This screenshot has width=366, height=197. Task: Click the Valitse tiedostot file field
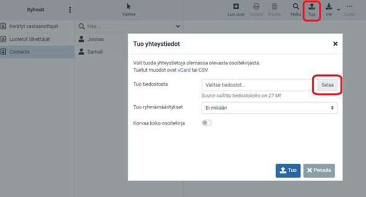(x=257, y=85)
